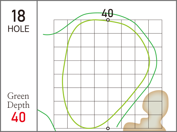
Task: Click the large 18 hole number
Action: coord(18,16)
